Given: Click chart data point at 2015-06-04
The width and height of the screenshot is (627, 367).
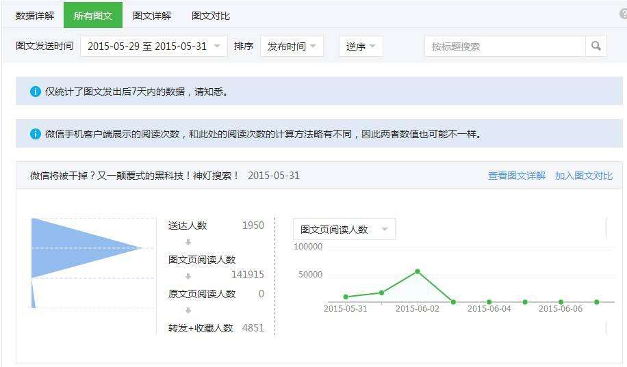Looking at the screenshot, I should [489, 302].
